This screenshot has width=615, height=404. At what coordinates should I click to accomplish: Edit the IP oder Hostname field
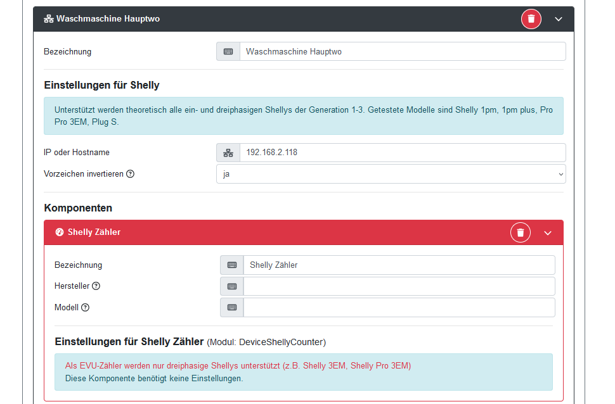(402, 153)
